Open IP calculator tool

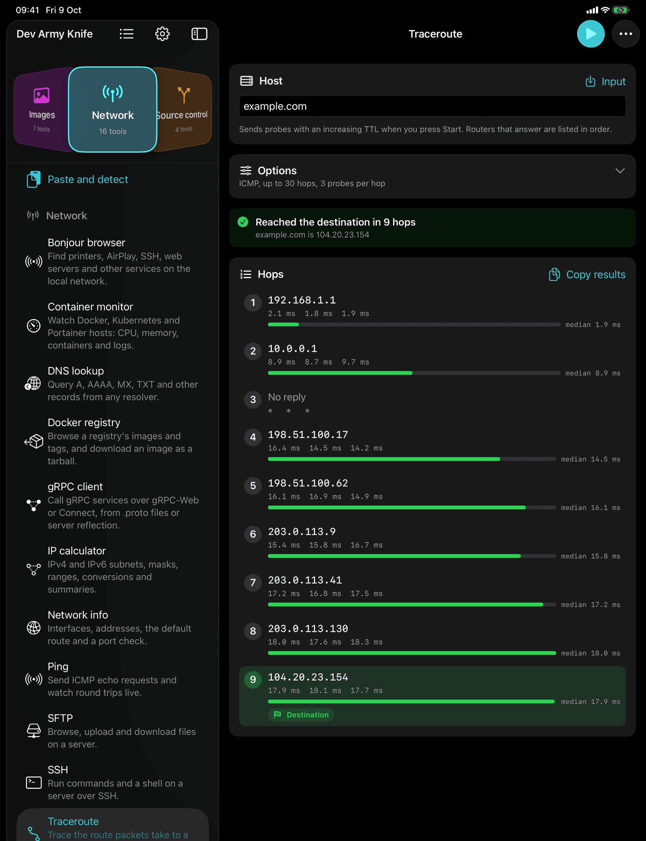click(x=113, y=569)
